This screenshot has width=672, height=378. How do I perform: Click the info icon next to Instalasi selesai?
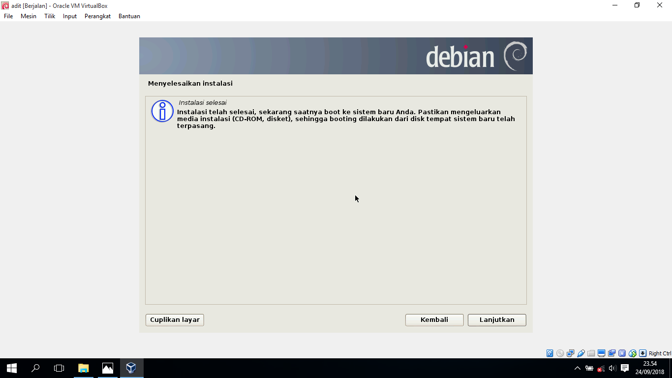point(162,111)
